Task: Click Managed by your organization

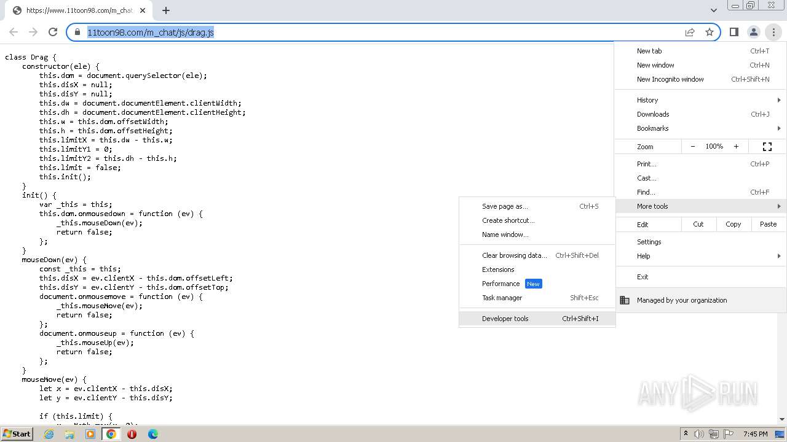Action: tap(700, 300)
